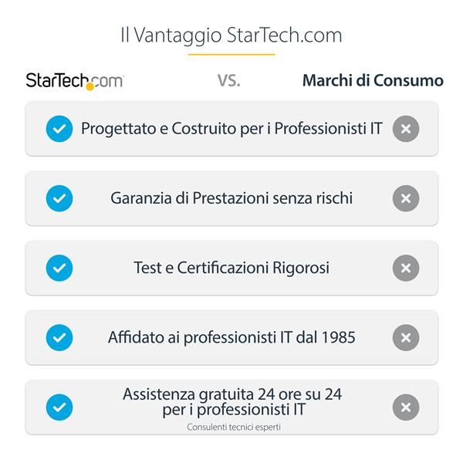Click blue checkmark beside Test e Certificazioni

(59, 268)
